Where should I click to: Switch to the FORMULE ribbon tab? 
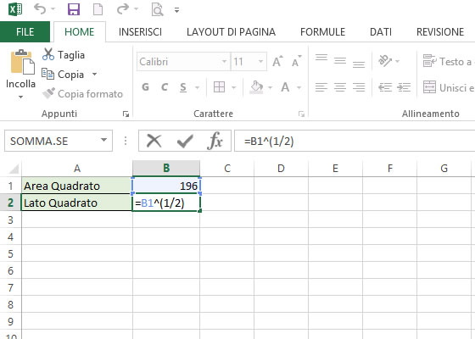click(x=322, y=32)
